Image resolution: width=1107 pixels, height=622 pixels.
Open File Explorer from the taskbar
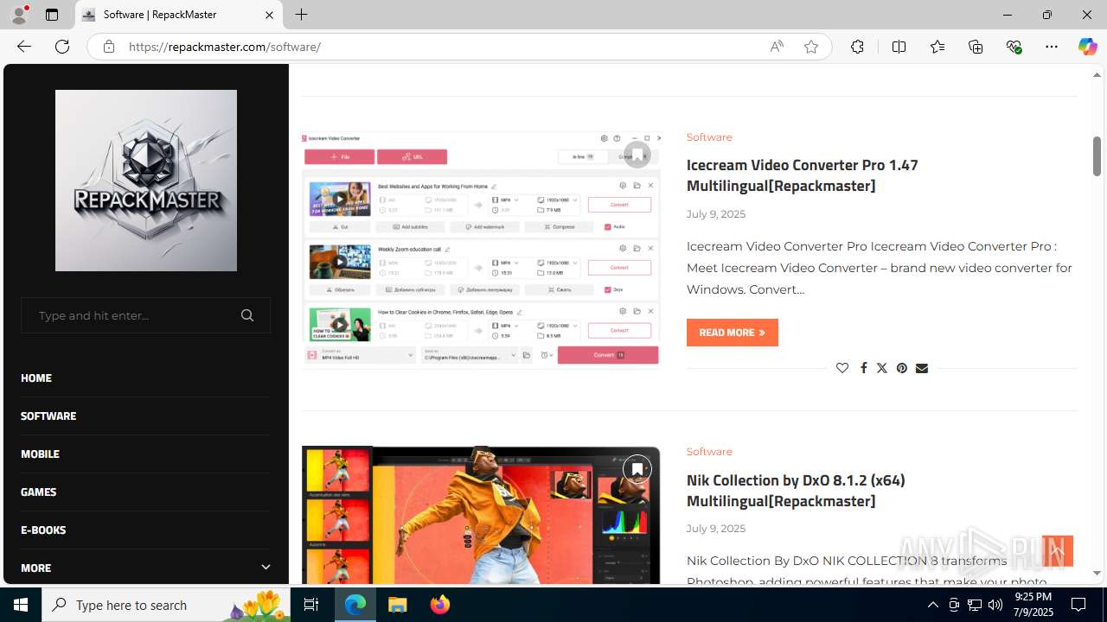[398, 605]
